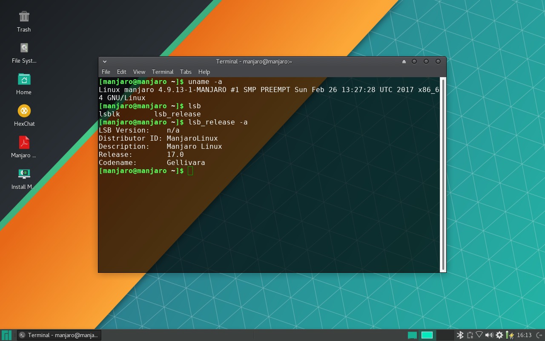Viewport: 545px width, 341px height.
Task: Click the terminal window title bar text
Action: [254, 61]
